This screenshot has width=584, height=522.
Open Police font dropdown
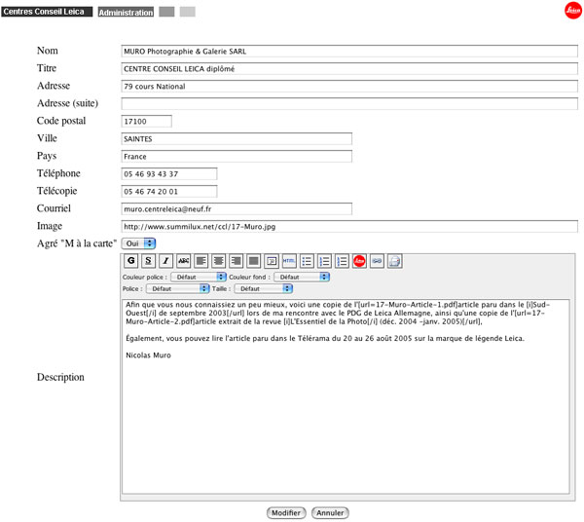click(178, 288)
